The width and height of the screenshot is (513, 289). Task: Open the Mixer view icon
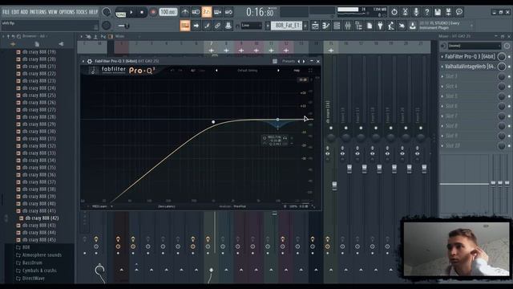click(347, 26)
